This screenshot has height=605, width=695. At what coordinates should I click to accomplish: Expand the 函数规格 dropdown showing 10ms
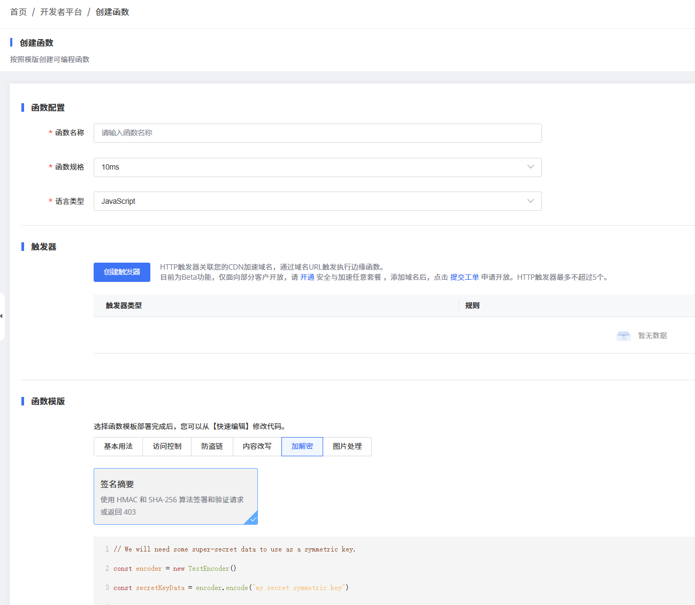[317, 167]
